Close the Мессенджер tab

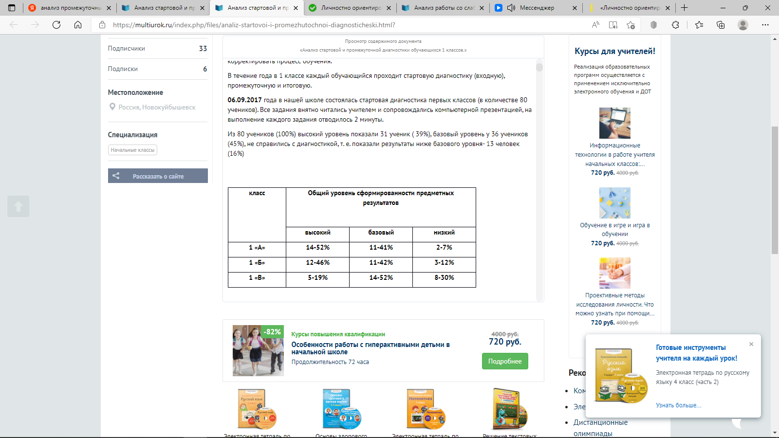click(x=575, y=8)
